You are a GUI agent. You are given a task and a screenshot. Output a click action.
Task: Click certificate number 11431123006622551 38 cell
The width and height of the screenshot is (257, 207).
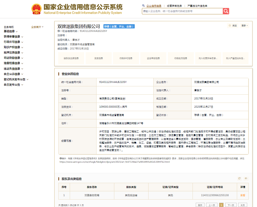click(x=215, y=195)
